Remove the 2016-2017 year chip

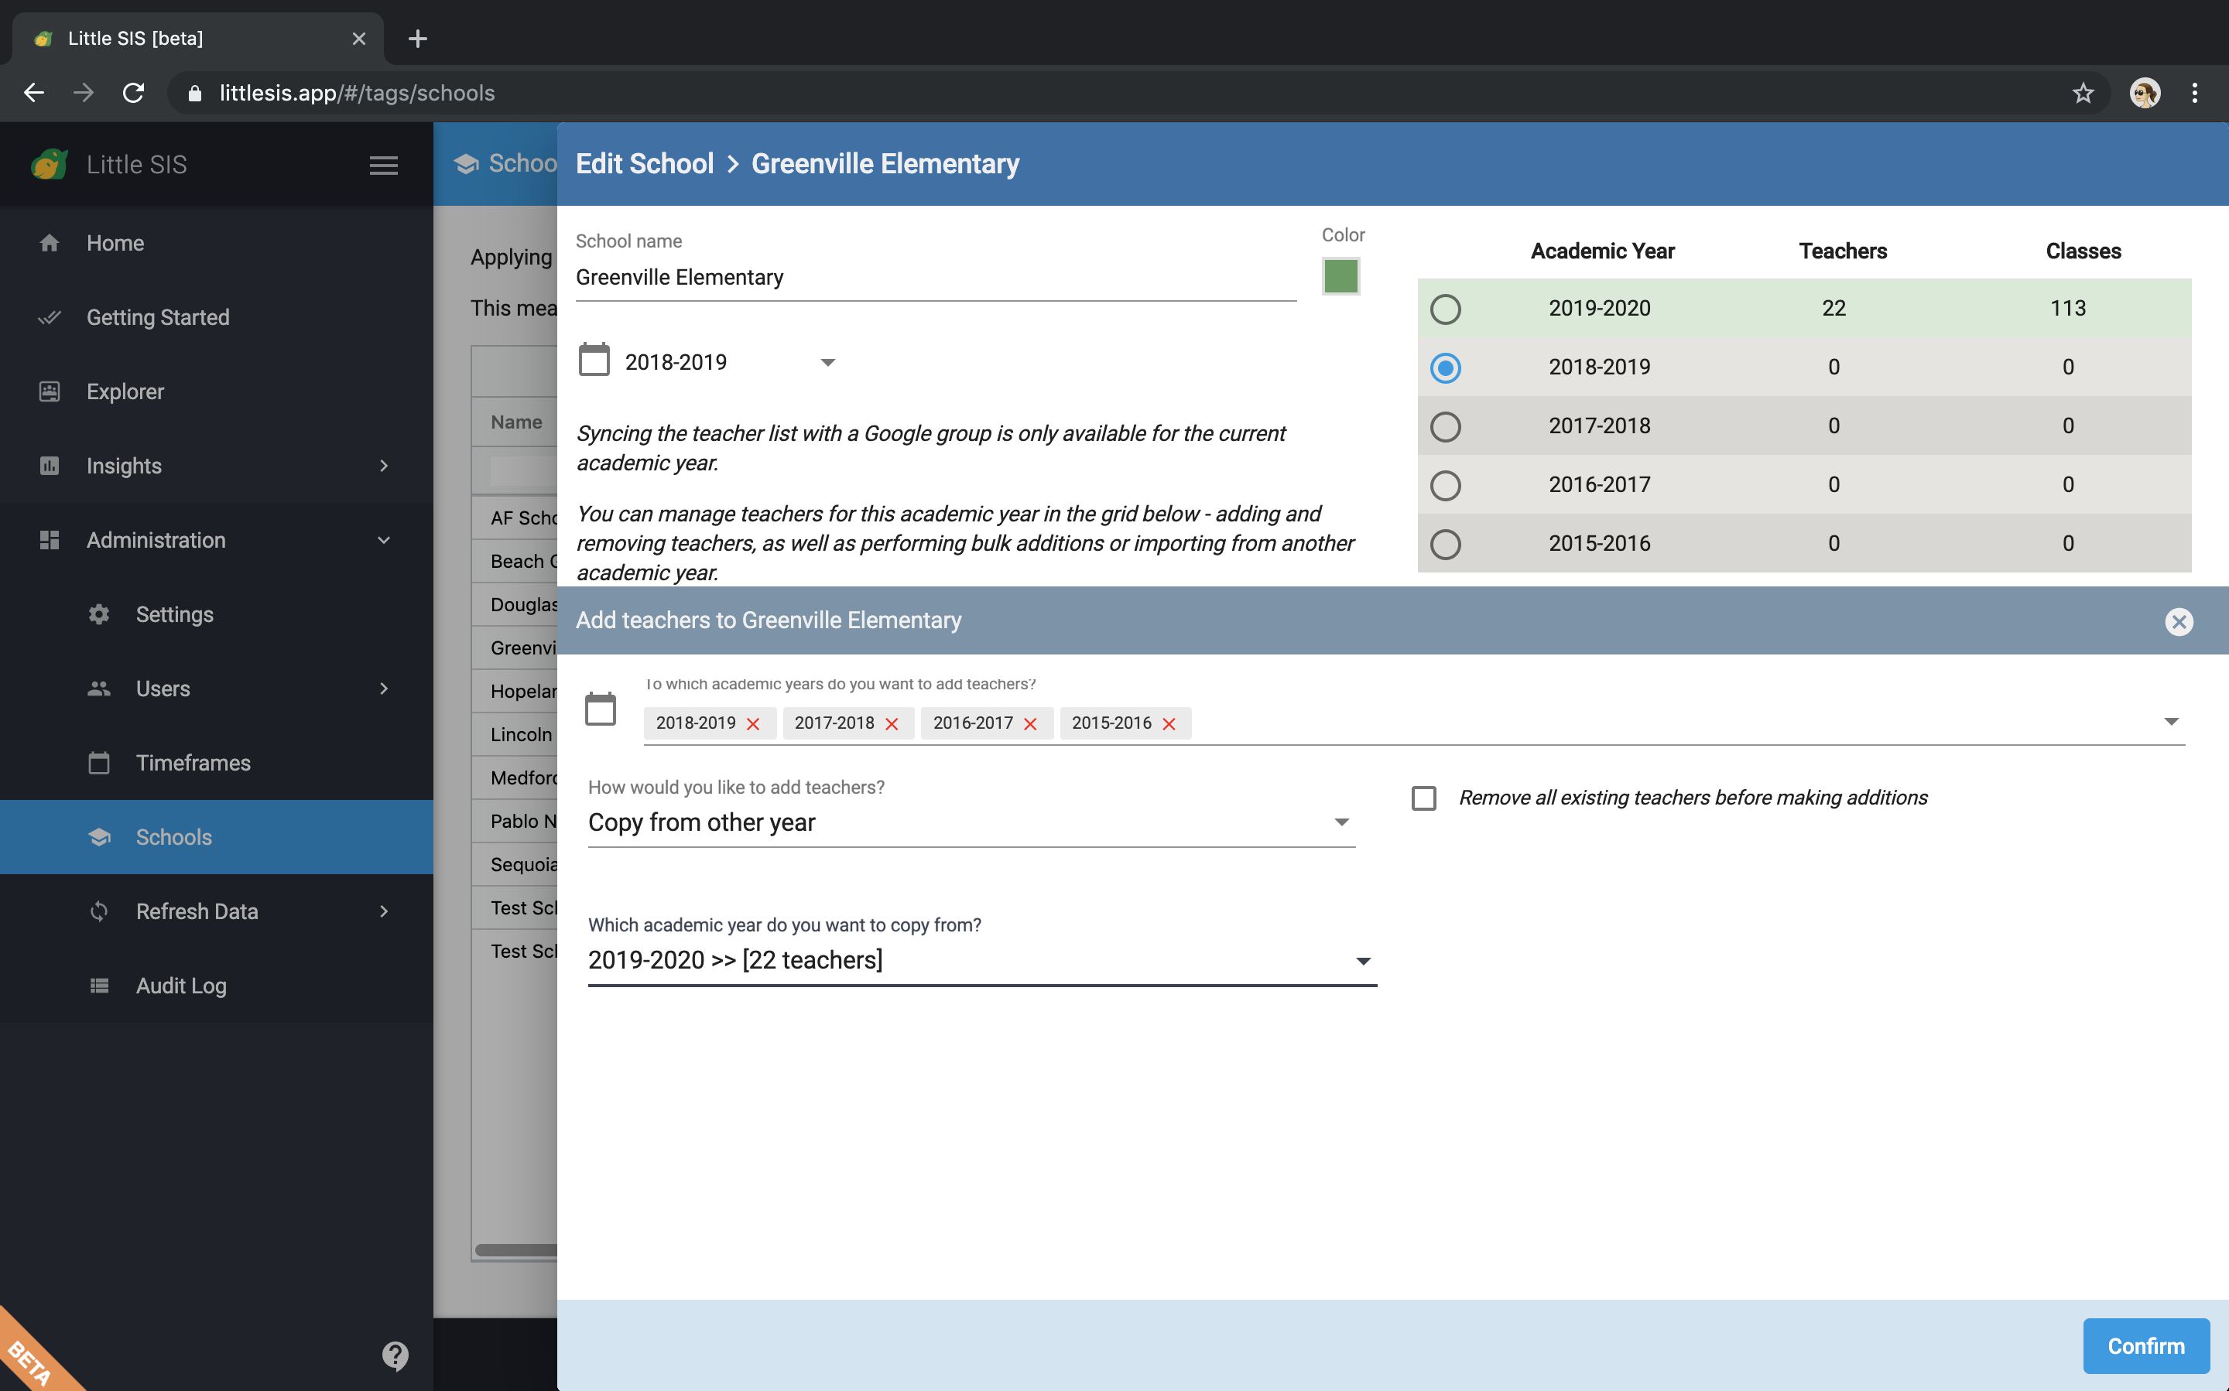click(1030, 724)
